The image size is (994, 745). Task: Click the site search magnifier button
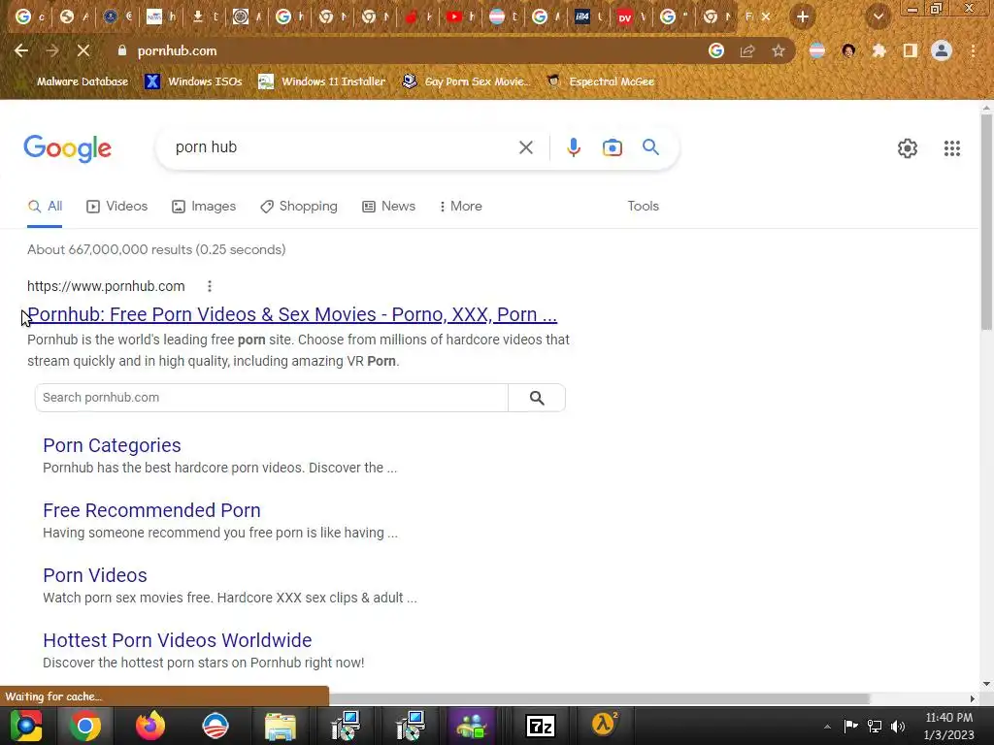(x=537, y=398)
